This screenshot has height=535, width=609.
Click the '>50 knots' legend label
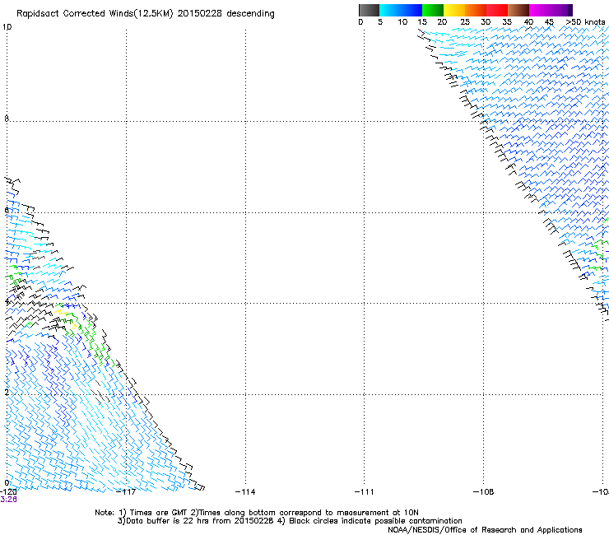(585, 22)
